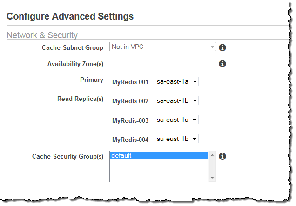Viewport: 296px width, 206px height.
Task: Select the default cache security group
Action: [x=159, y=156]
